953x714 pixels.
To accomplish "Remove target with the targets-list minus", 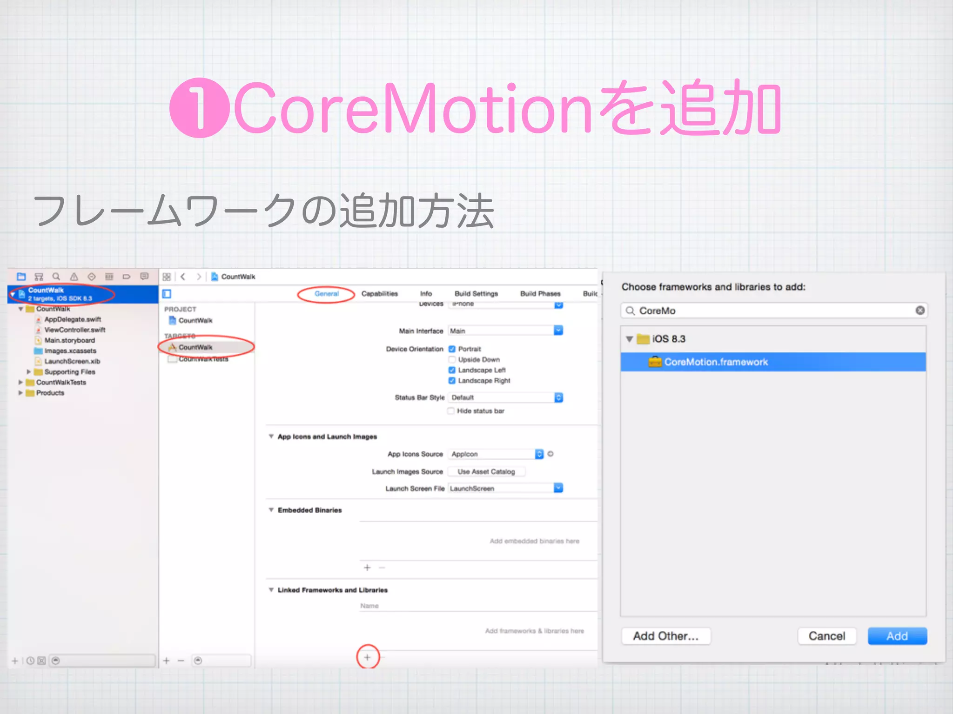I will [x=181, y=661].
